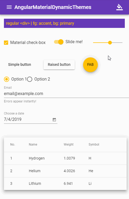Click the Symbol column header
This screenshot has width=129, height=199.
(94, 145)
